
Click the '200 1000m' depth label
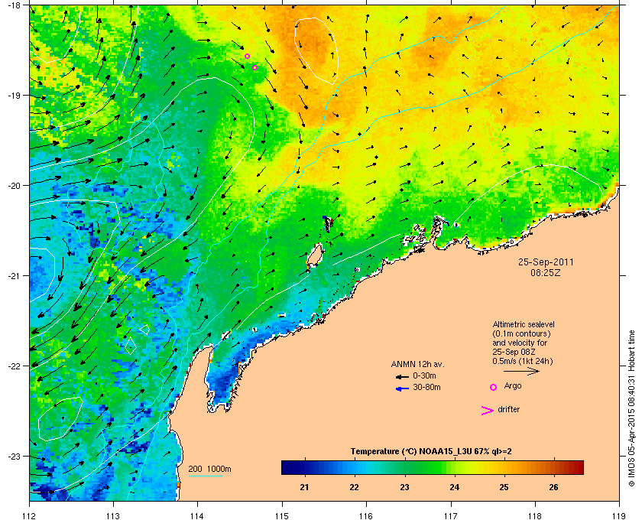[209, 470]
